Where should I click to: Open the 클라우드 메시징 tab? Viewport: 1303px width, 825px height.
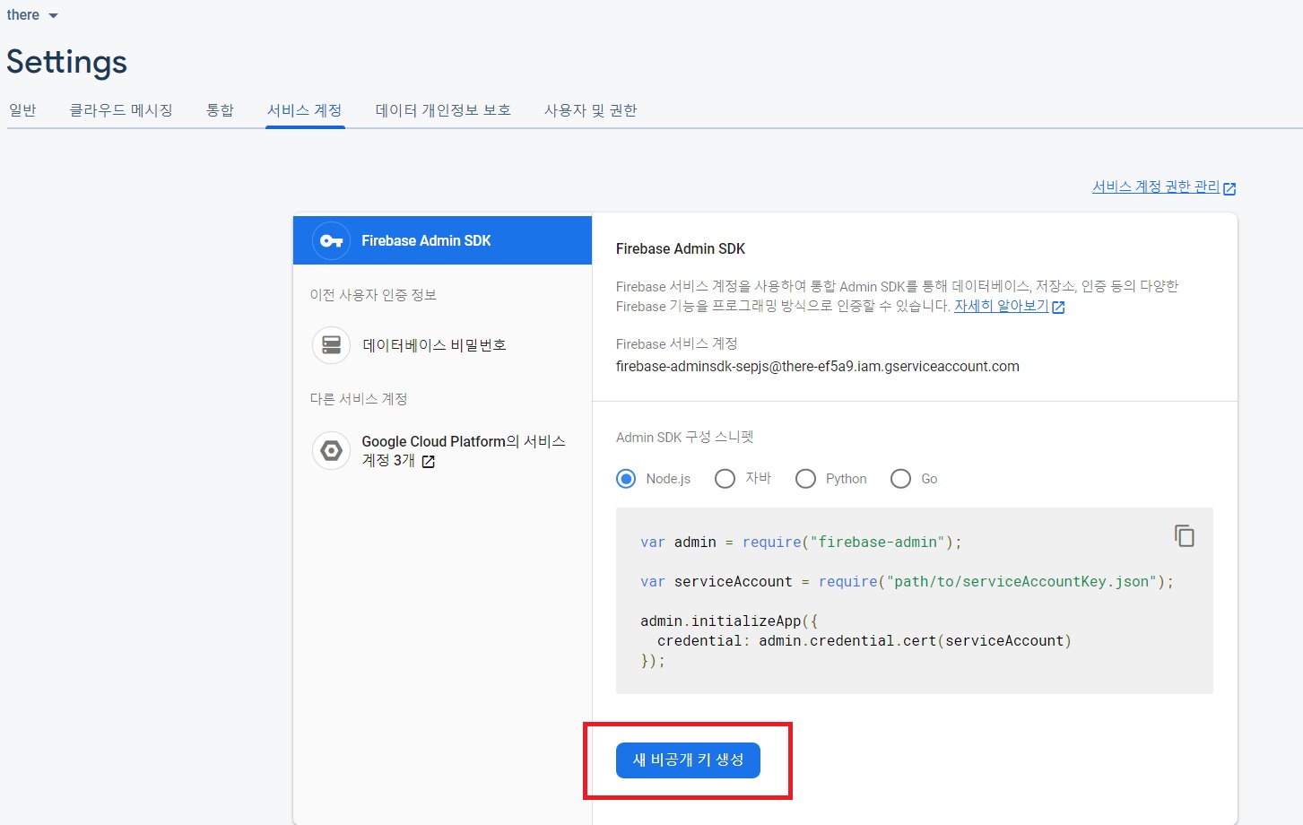tap(121, 110)
